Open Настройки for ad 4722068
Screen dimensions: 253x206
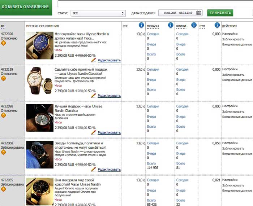tap(230, 143)
